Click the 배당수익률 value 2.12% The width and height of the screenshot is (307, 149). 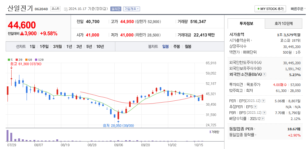[296, 119]
